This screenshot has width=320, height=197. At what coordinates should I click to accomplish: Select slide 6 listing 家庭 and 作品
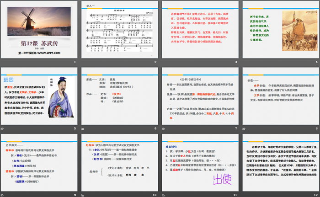click(120, 96)
